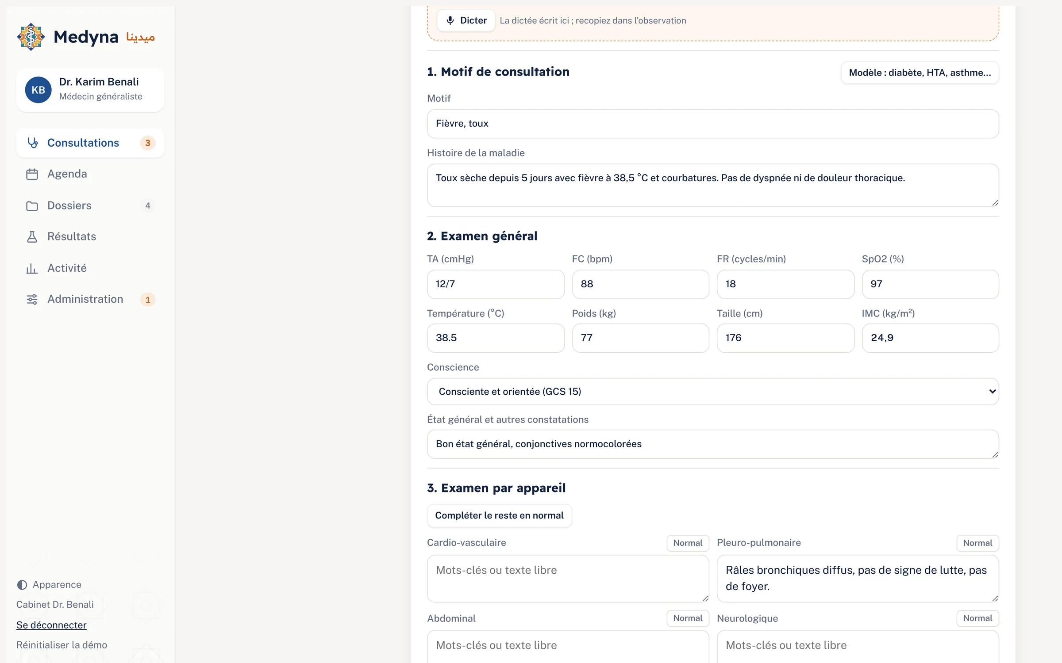
Task: Start dictation with the Dicter button
Action: coord(466,20)
